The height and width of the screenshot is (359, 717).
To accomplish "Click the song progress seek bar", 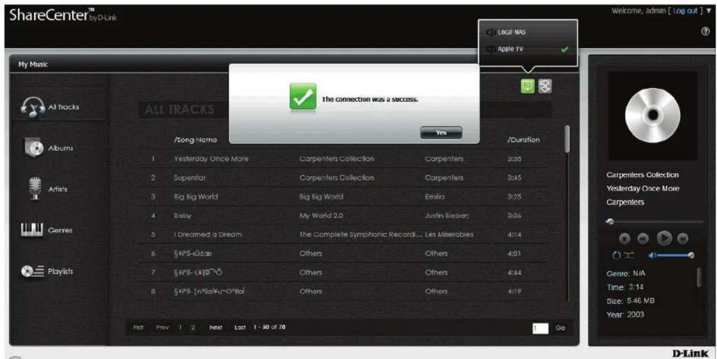I will coord(654,221).
